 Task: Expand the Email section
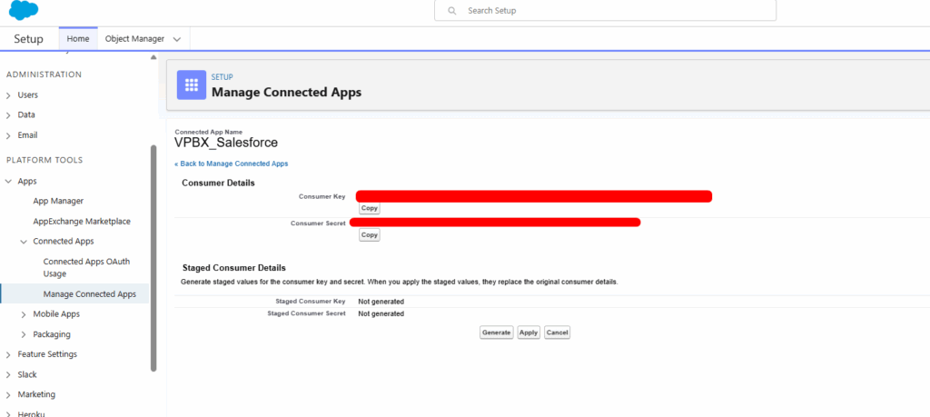point(8,135)
